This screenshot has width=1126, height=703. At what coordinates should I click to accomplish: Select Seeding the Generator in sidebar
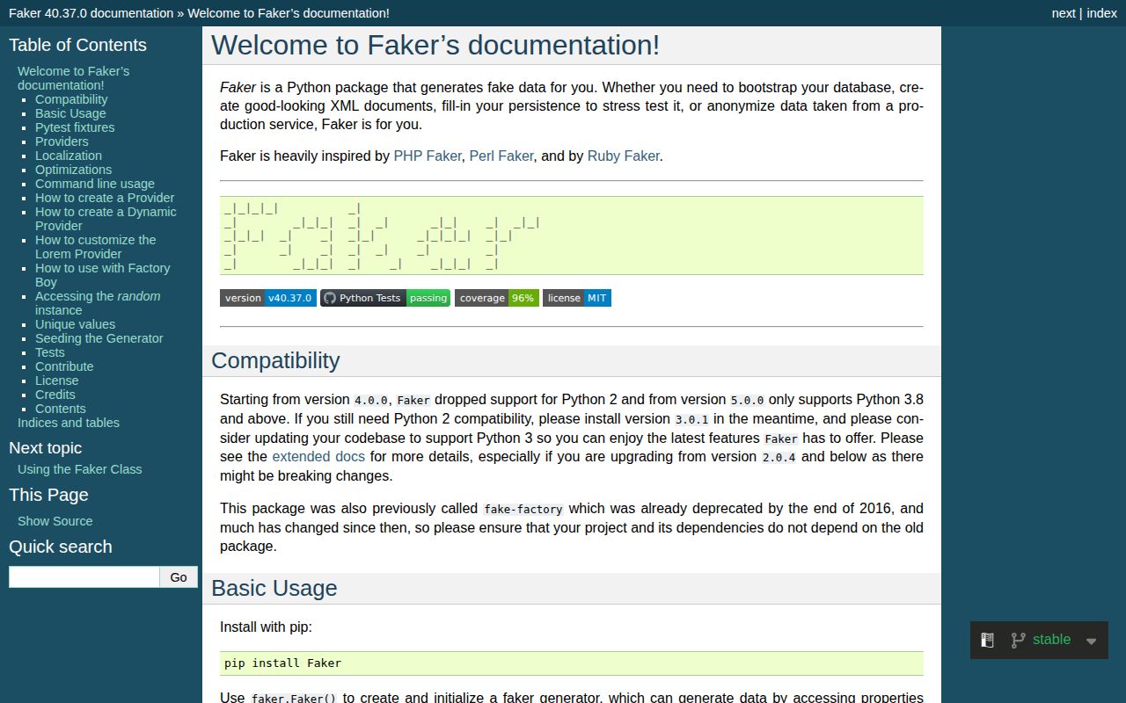pos(99,338)
